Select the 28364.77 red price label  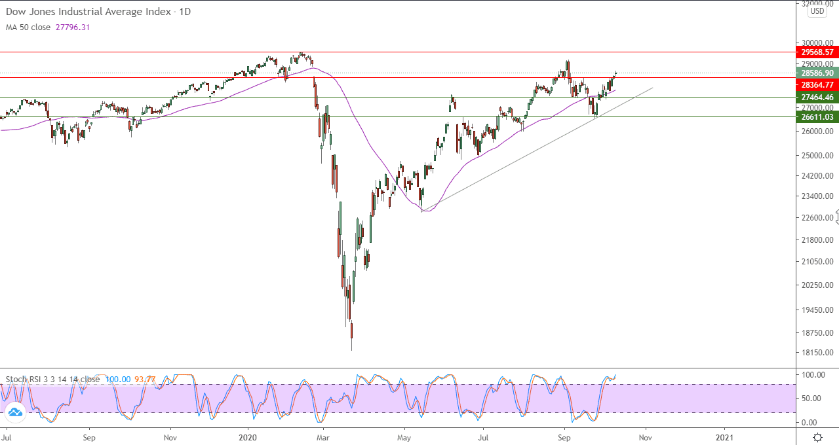(x=817, y=84)
